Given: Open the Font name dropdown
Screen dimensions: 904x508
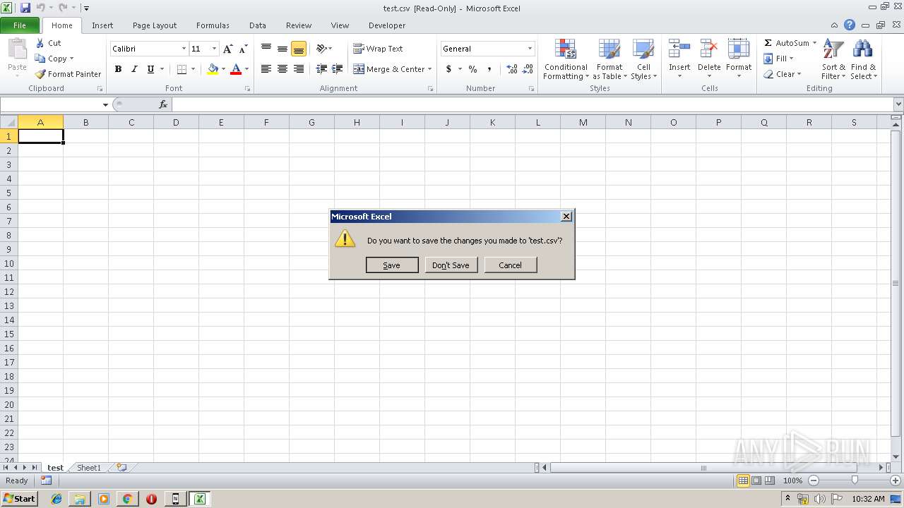Looking at the screenshot, I should tap(184, 49).
